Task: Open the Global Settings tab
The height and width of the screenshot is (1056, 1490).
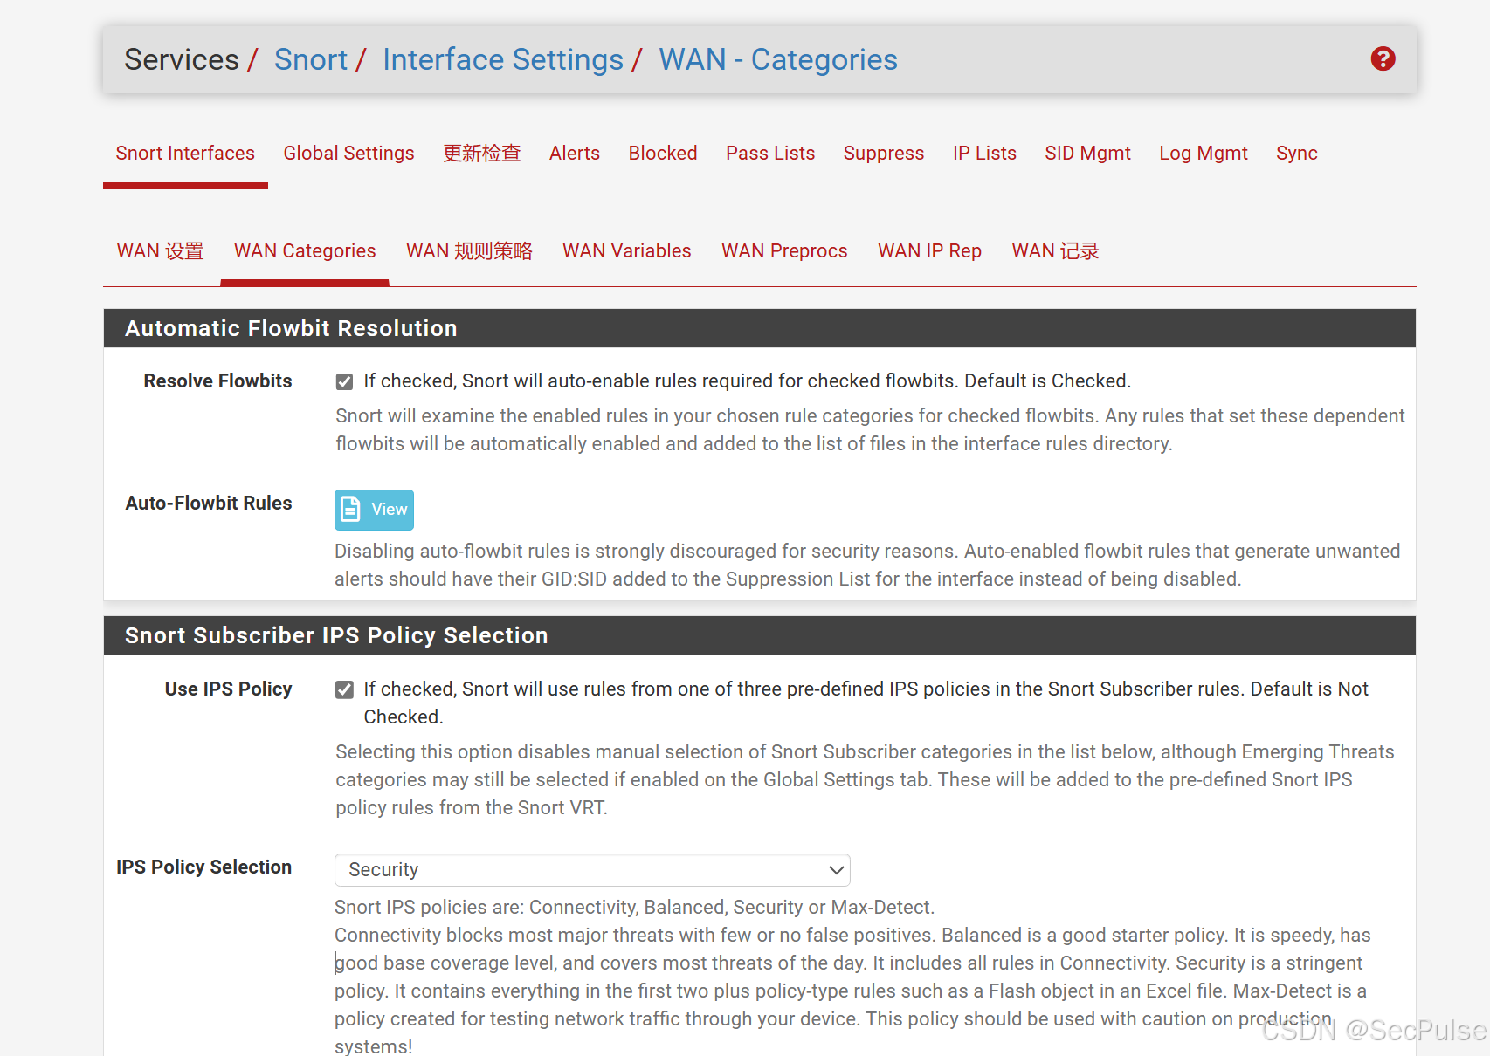Action: [348, 154]
